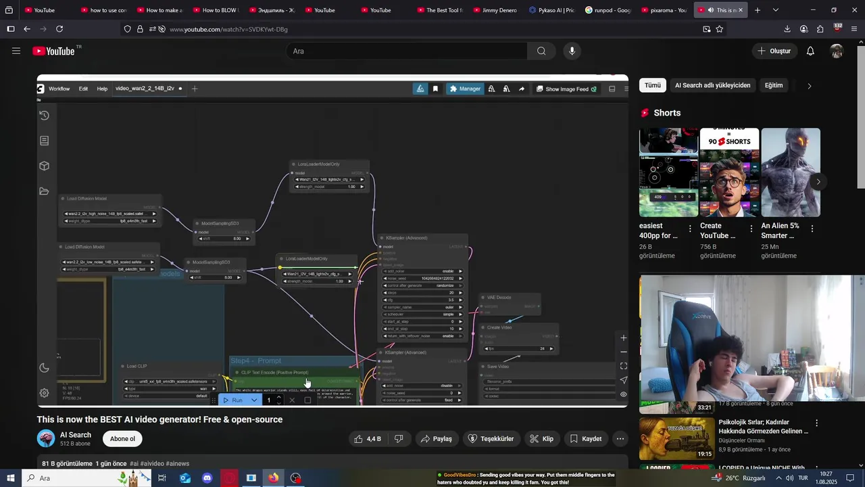Show next Shorts with right arrow

(818, 182)
